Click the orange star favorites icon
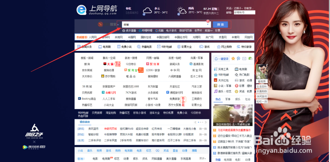This screenshot has width=330, height=162. (x=233, y=58)
